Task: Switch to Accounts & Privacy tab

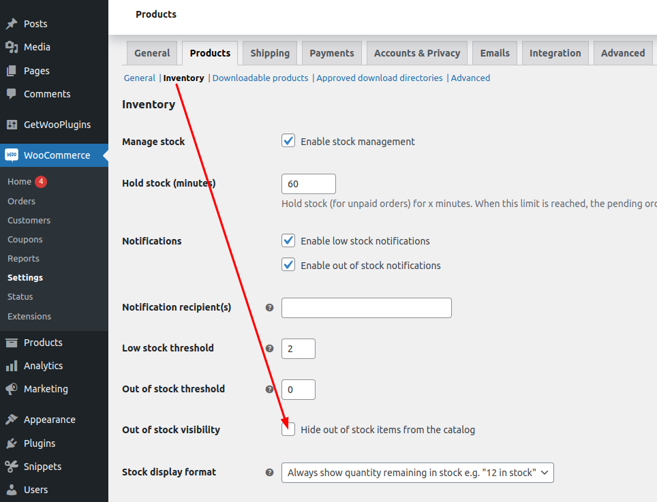Action: coord(417,53)
